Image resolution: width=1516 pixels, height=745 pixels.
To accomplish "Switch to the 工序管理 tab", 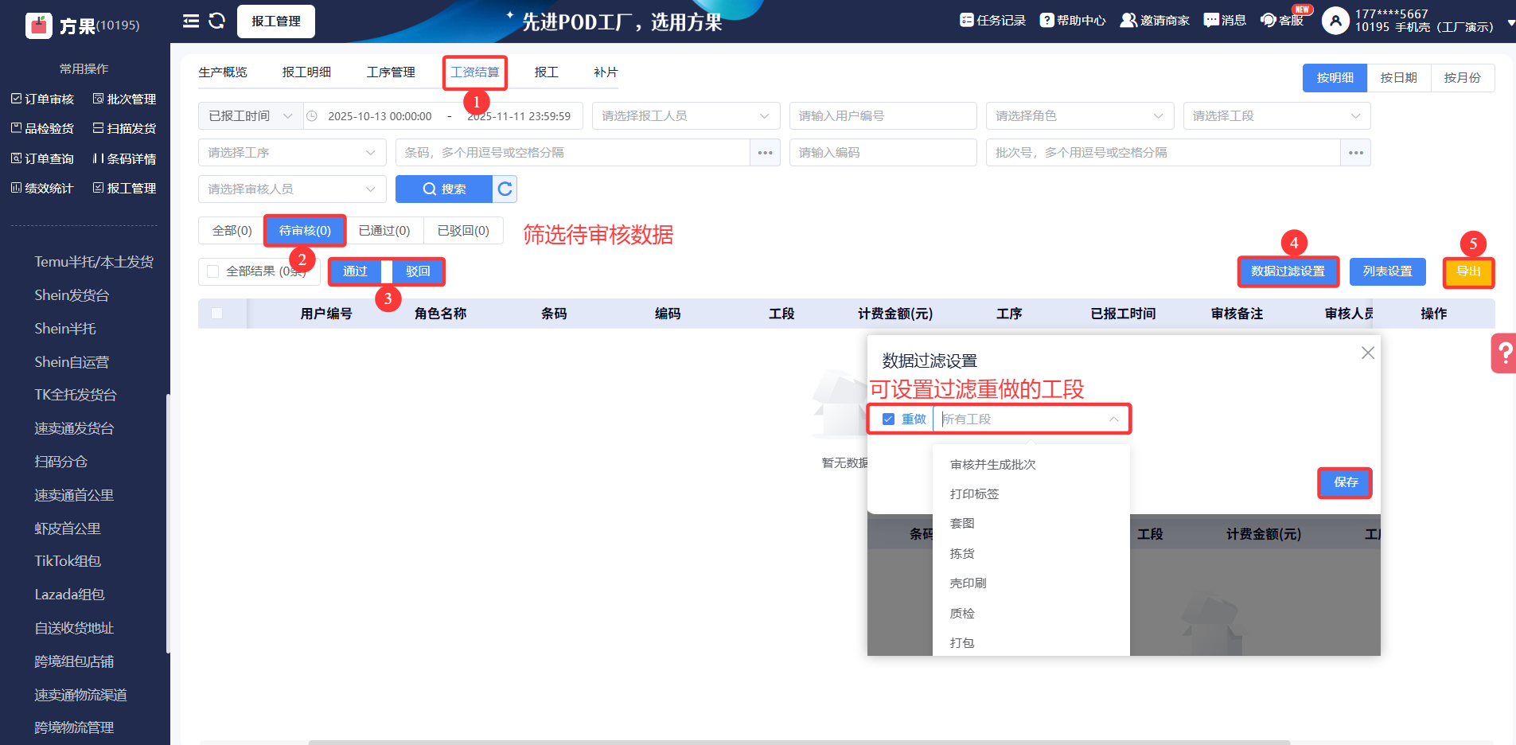I will (x=391, y=72).
